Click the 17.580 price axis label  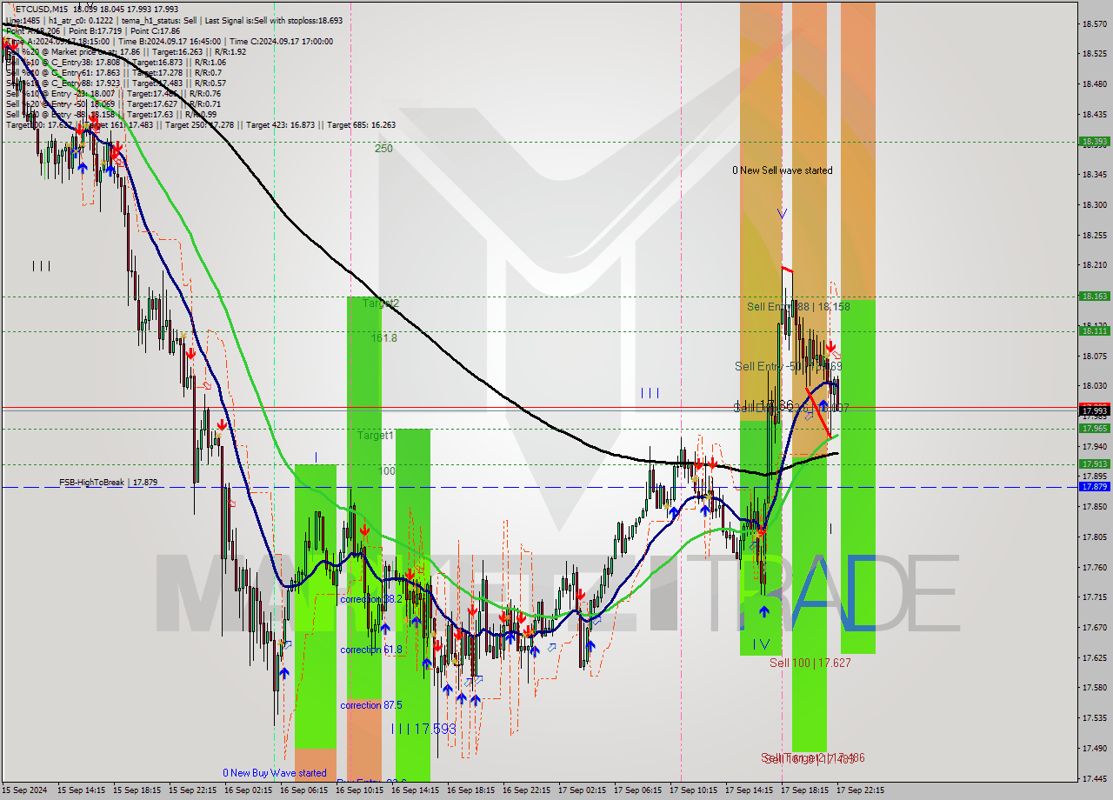click(x=1094, y=687)
